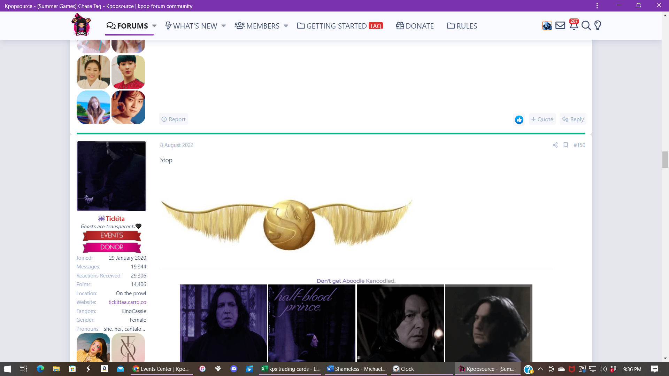669x376 pixels.
Task: Open Tickita's username profile link
Action: click(x=115, y=218)
